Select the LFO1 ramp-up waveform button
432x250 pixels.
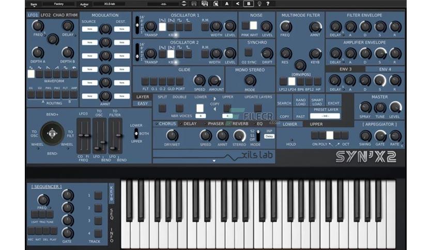coord(57,74)
